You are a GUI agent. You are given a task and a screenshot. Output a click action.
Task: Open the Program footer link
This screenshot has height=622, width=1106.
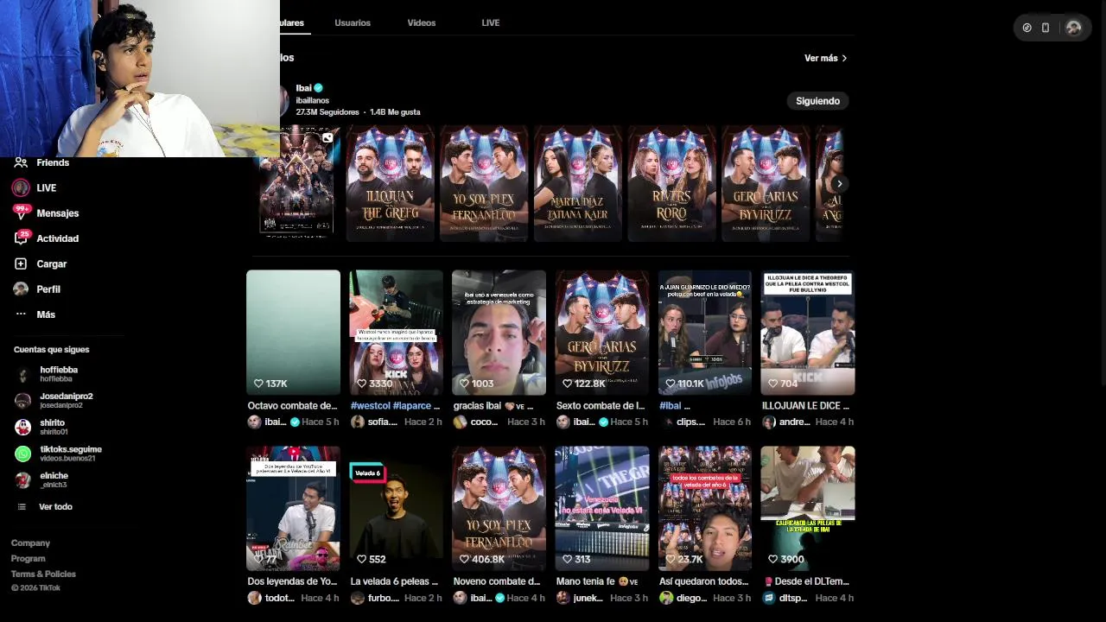click(28, 559)
